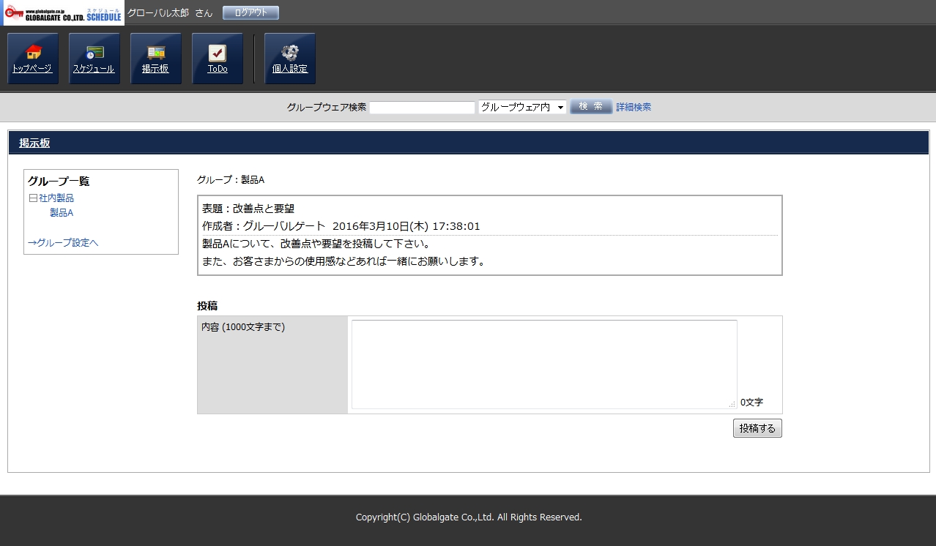The image size is (936, 546).
Task: Select the 社内製品 group link
Action: coord(56,198)
